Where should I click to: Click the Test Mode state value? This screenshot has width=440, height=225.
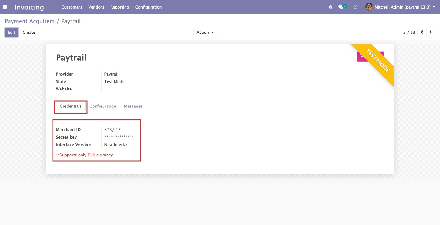pyautogui.click(x=114, y=82)
